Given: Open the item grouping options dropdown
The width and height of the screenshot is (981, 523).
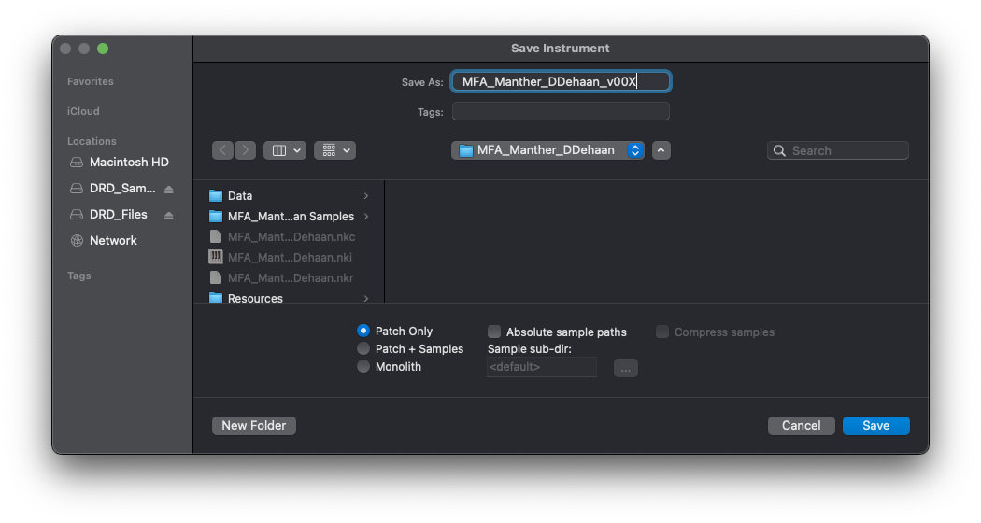Looking at the screenshot, I should point(334,150).
